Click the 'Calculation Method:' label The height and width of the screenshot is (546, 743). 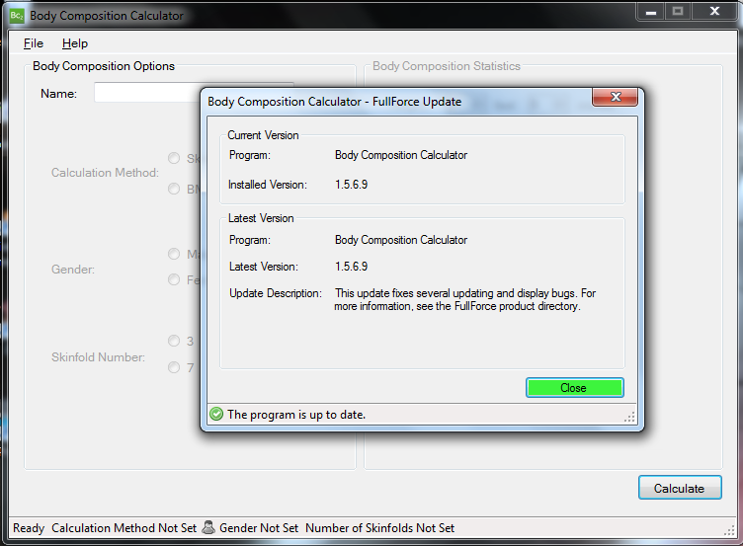(105, 173)
